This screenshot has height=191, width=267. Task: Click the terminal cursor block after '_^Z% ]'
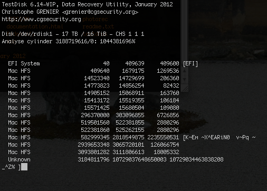(24, 167)
